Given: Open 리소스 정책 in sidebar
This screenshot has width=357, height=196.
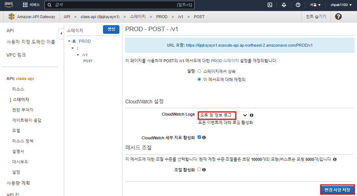Looking at the screenshot, I should [x=23, y=141].
